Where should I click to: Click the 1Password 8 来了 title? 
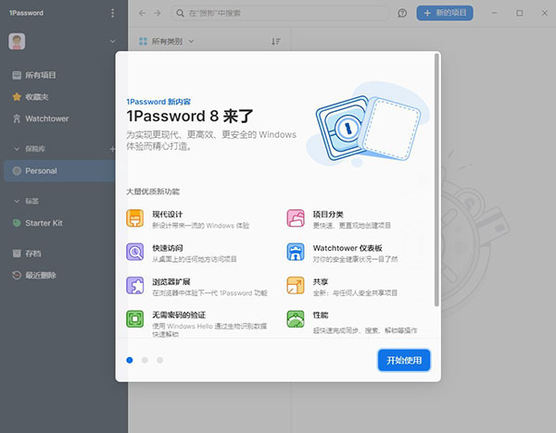(x=190, y=117)
